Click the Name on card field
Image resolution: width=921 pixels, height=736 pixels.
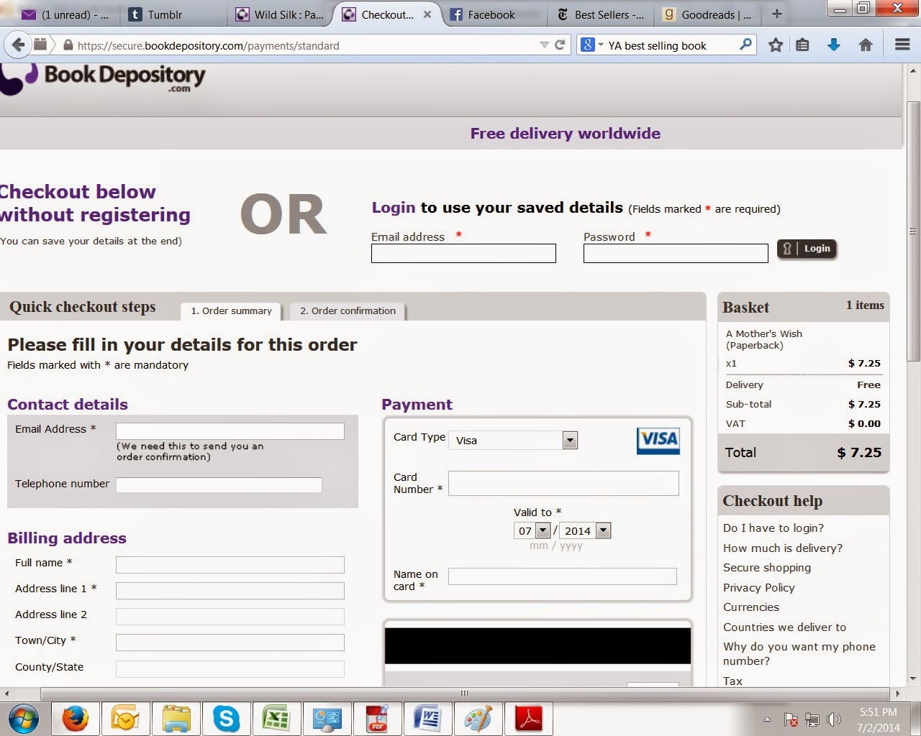[x=563, y=576]
